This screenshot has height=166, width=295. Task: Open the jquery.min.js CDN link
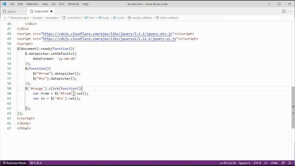(x=107, y=34)
